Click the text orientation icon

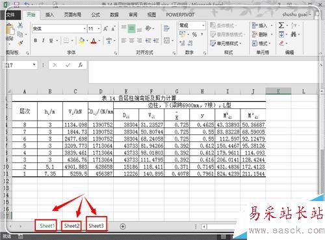148,28
